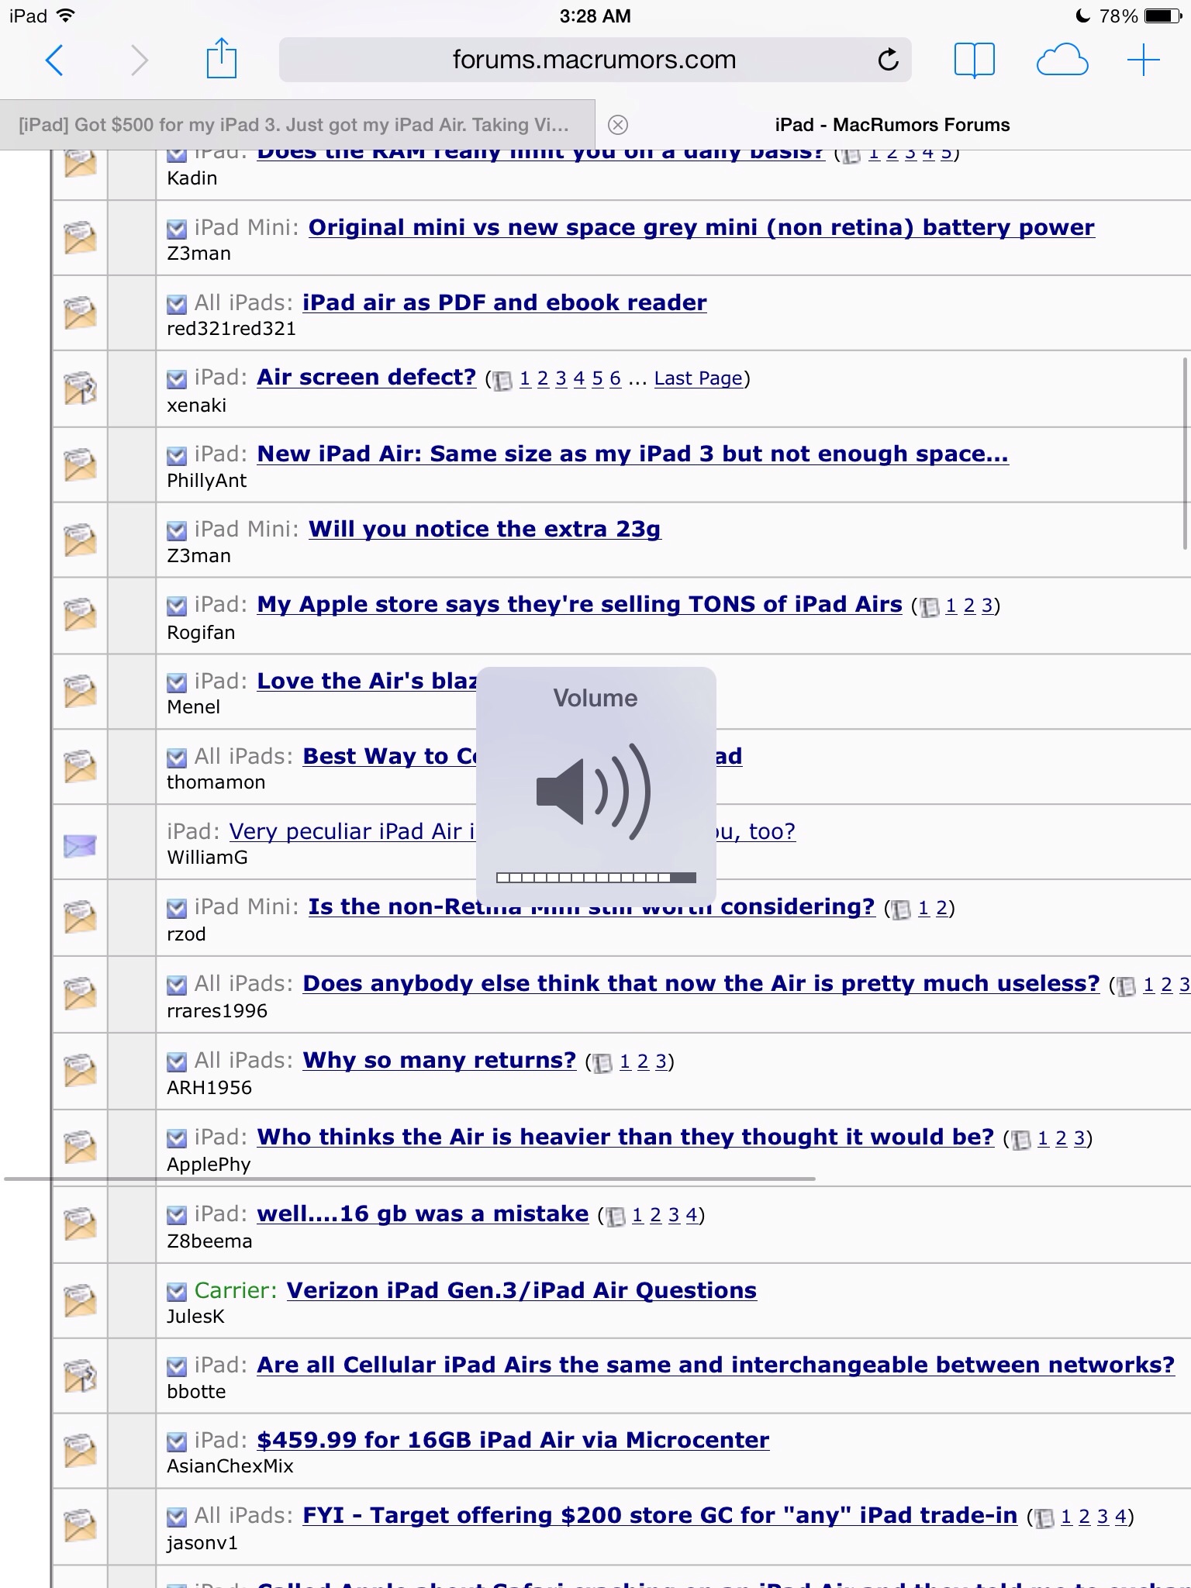Screen dimensions: 1191x1588
Task: Open 'iPad air as PDF and ebook reader' thread
Action: click(505, 302)
